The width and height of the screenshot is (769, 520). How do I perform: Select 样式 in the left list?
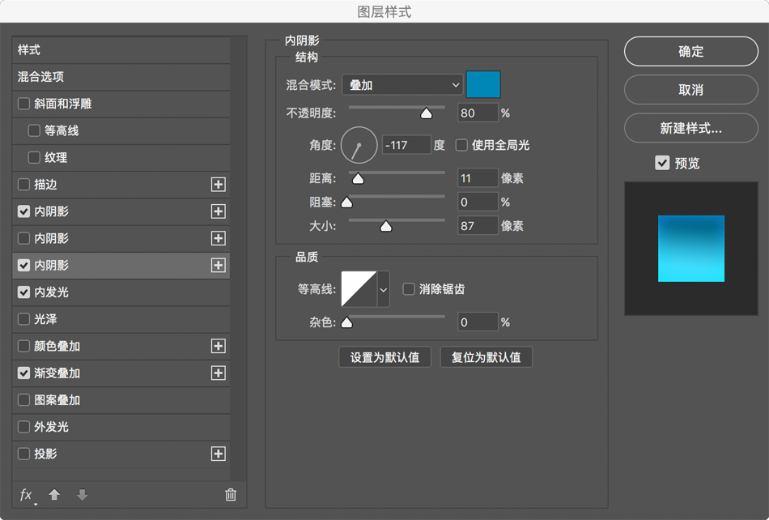[x=121, y=50]
